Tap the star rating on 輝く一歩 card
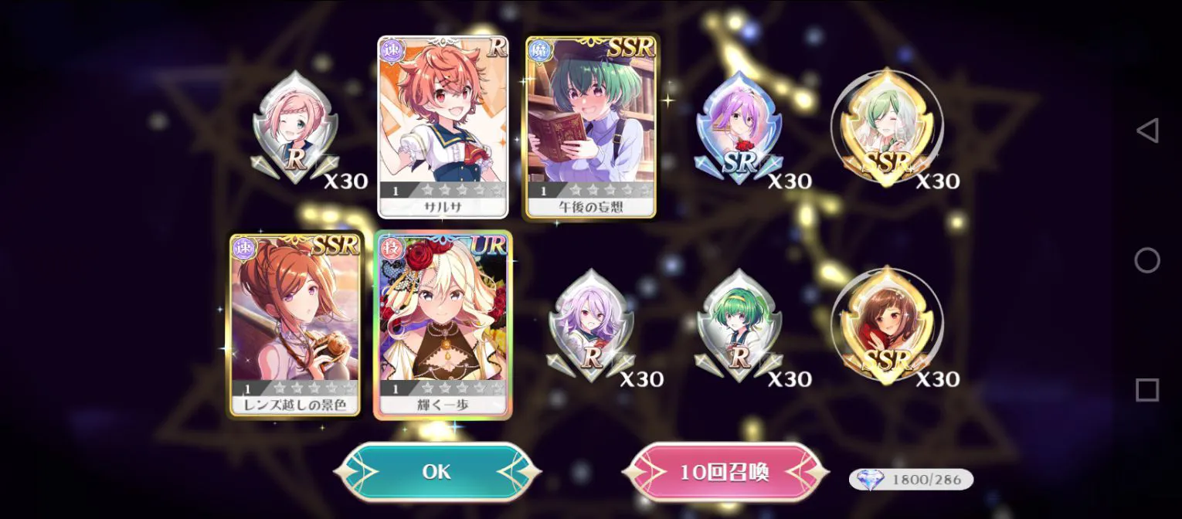This screenshot has height=519, width=1182. pos(460,388)
